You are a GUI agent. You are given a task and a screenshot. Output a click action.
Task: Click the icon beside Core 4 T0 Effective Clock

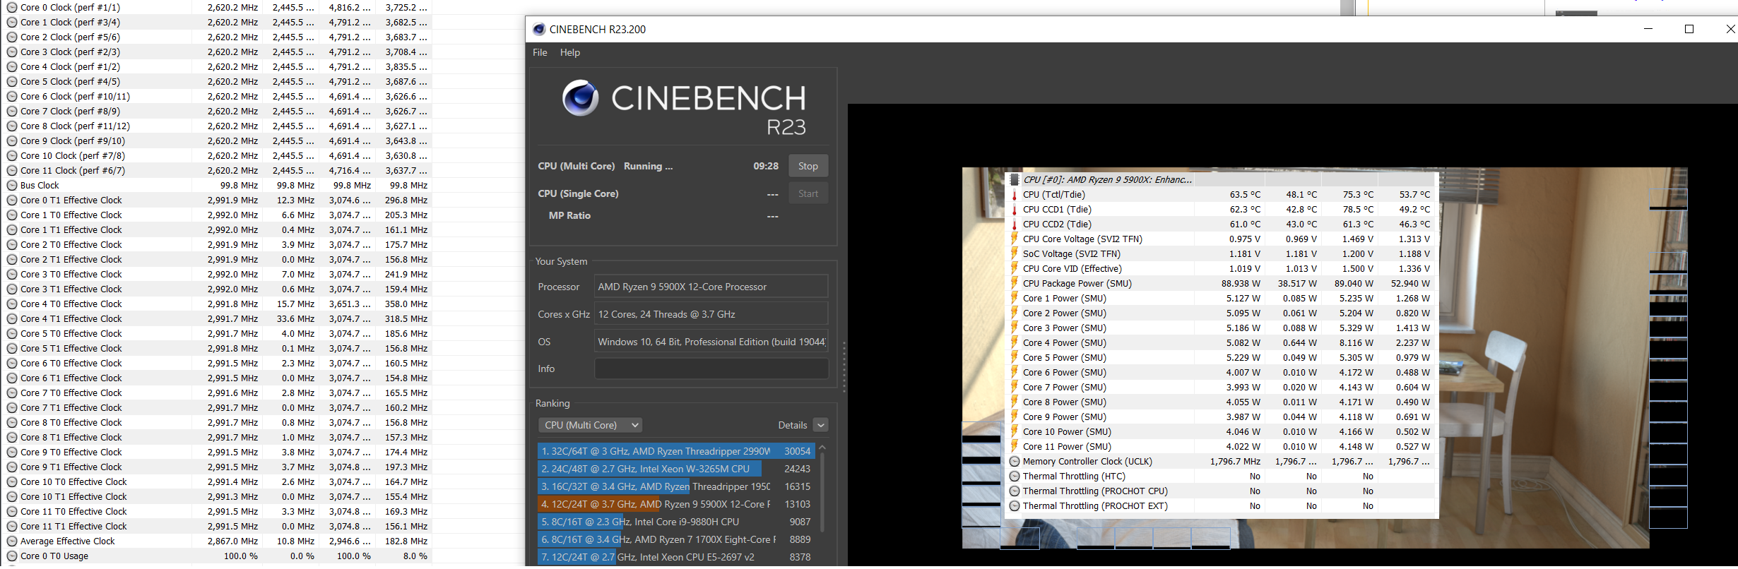[12, 304]
